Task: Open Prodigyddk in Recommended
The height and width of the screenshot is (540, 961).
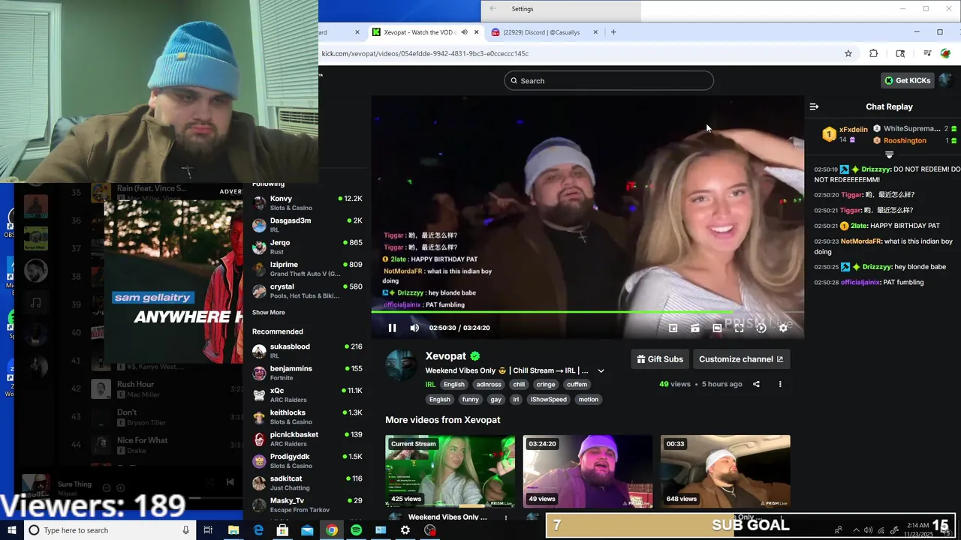Action: (x=307, y=460)
